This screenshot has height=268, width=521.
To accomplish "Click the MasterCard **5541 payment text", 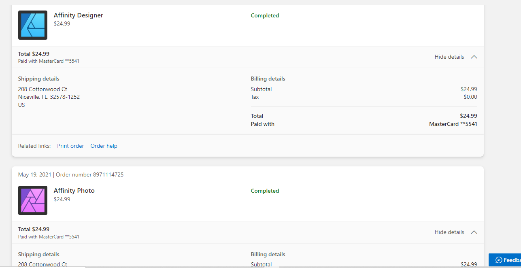I will tap(453, 124).
